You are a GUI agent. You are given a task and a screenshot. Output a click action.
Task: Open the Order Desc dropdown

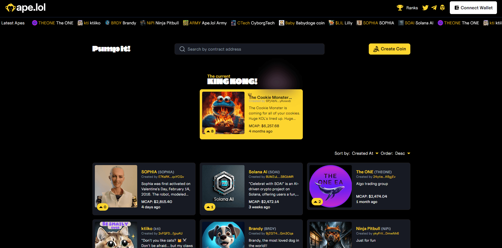tap(402, 153)
